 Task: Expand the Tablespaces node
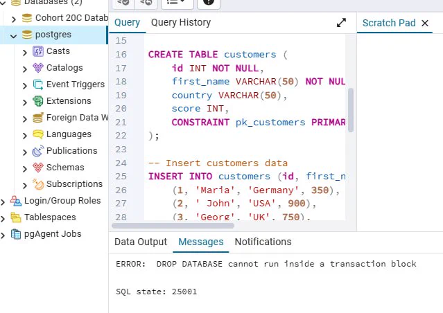click(x=3, y=218)
